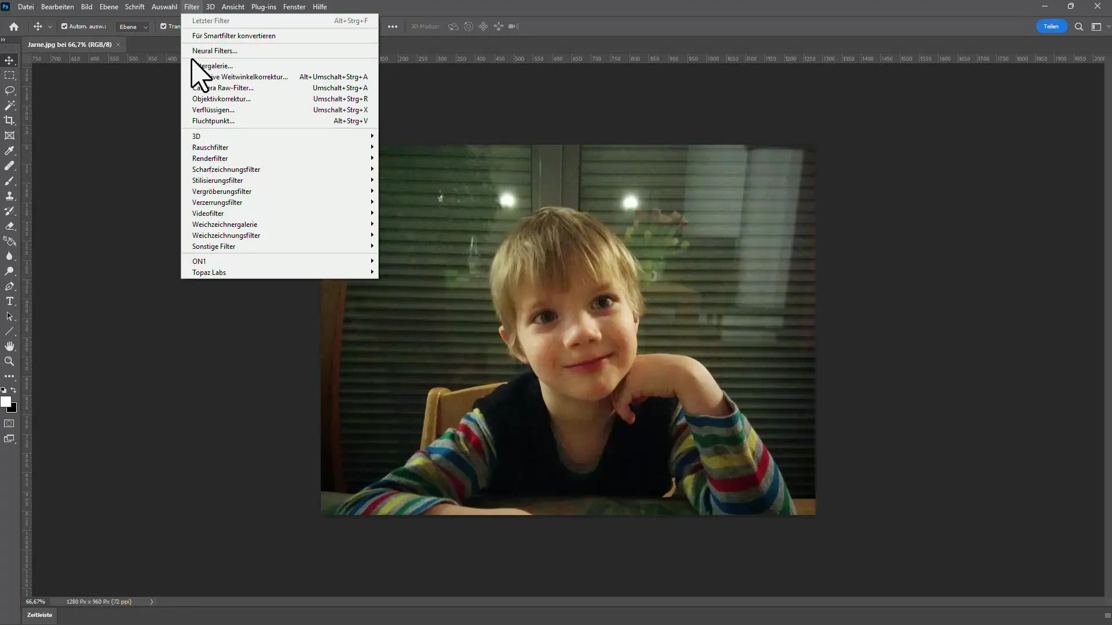Select the Pen tool
The width and height of the screenshot is (1112, 625).
(9, 286)
